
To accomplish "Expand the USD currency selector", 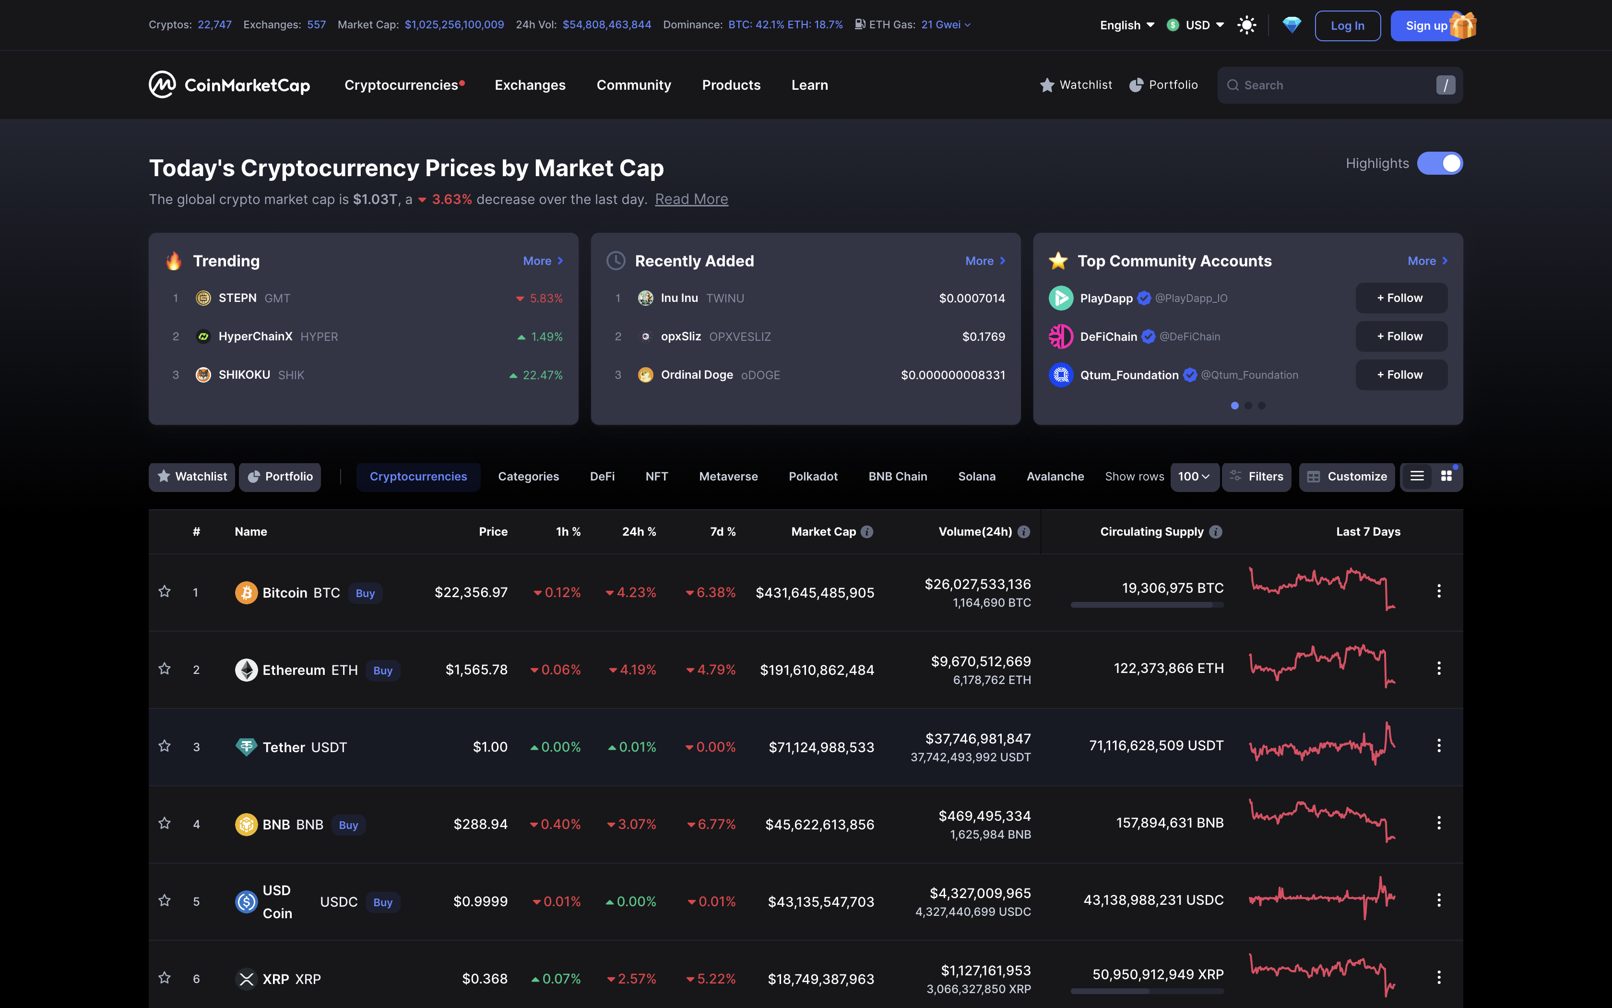I will pos(1197,25).
